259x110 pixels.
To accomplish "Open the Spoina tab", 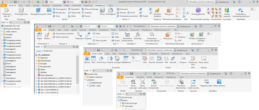I will [74, 30].
